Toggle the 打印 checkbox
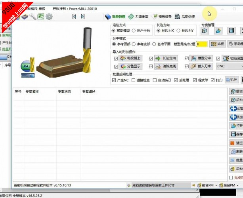This screenshot has height=198, width=243. click(x=213, y=80)
